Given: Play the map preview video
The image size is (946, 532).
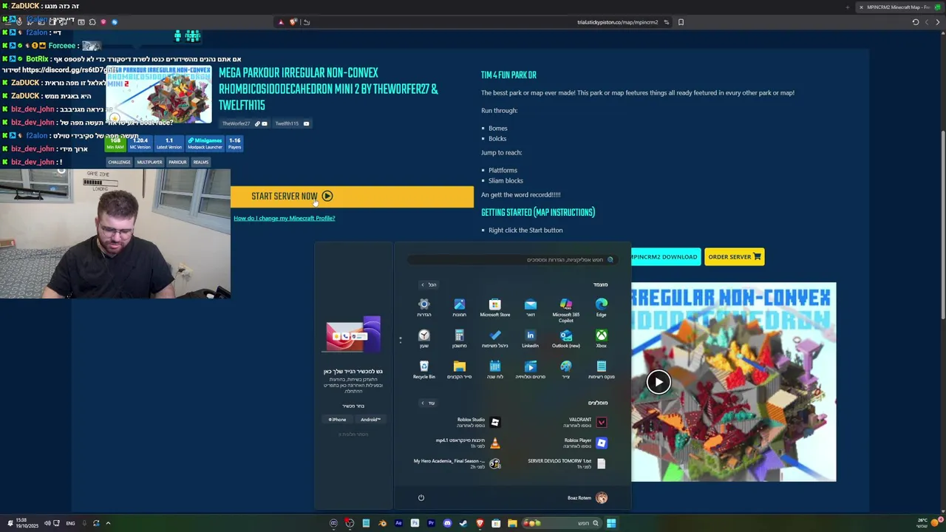Looking at the screenshot, I should click(x=659, y=382).
